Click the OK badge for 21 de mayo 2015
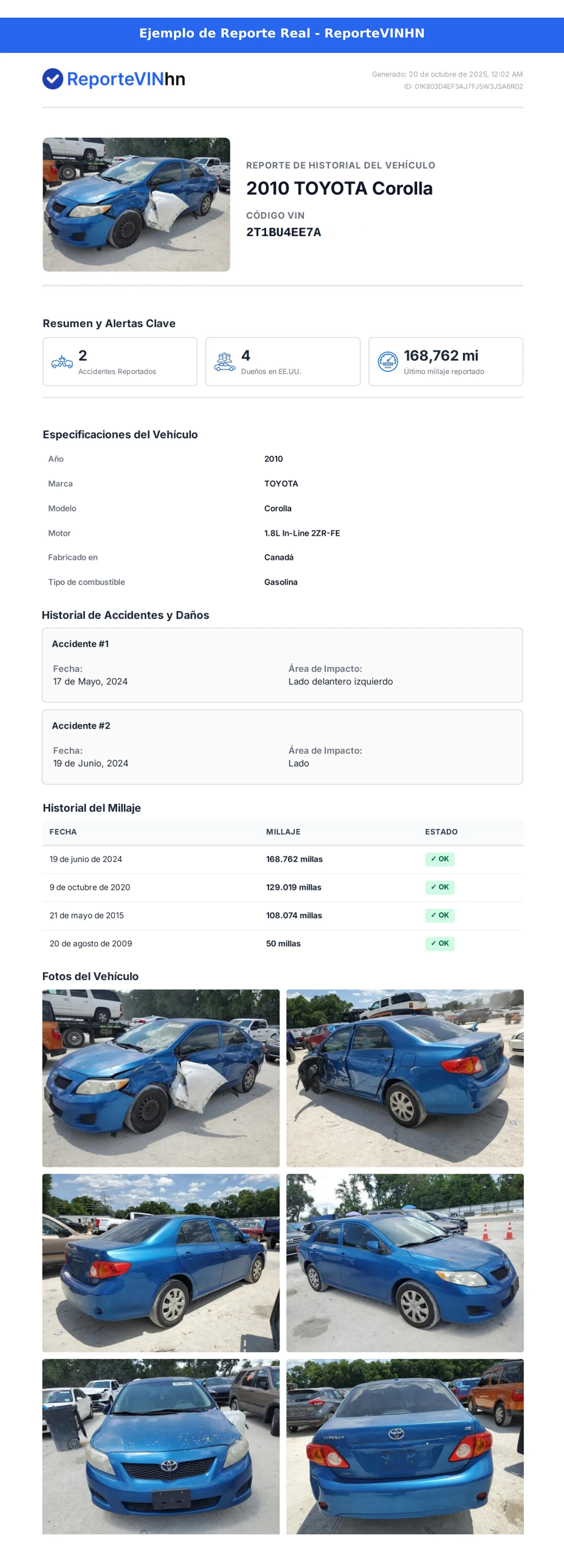The image size is (564, 1552). pyautogui.click(x=439, y=915)
